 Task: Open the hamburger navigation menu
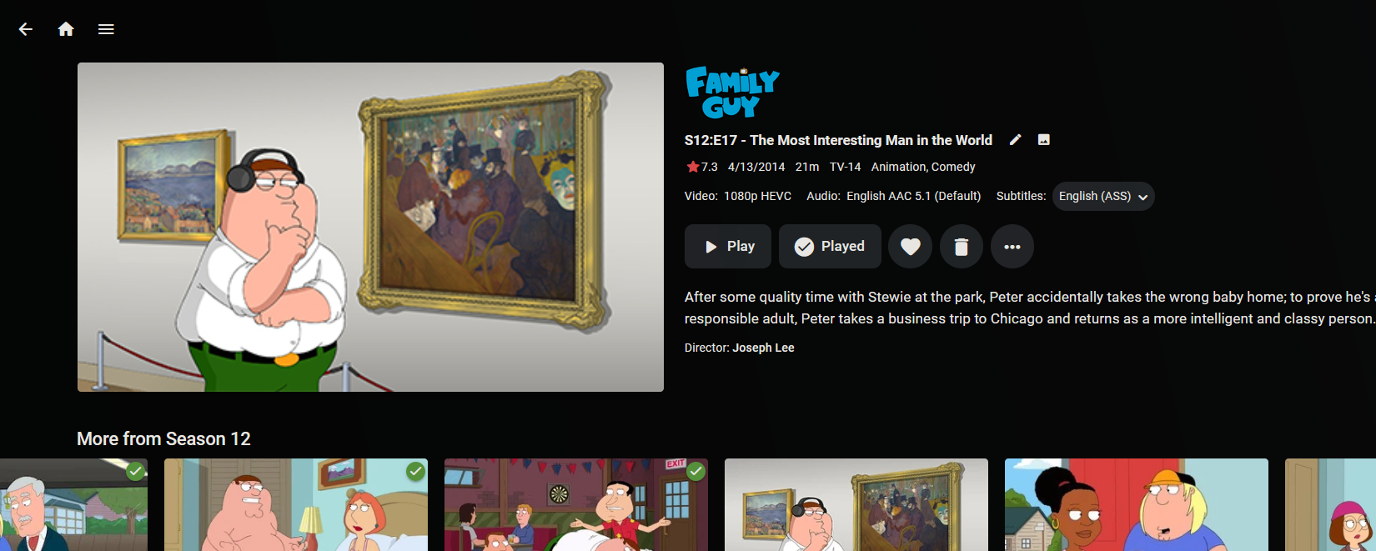[106, 29]
